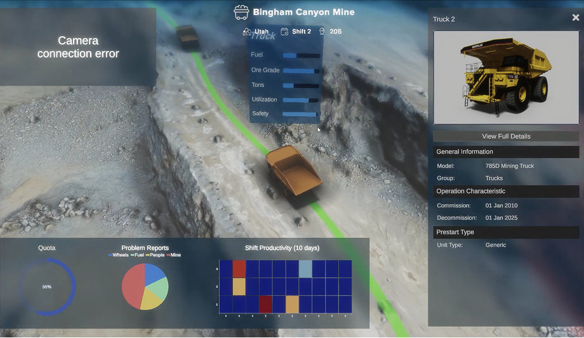Select the Prestart Type section header
584x338 pixels.
pyautogui.click(x=506, y=232)
